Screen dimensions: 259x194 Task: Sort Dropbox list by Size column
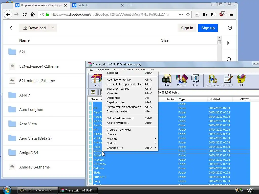[165, 40]
